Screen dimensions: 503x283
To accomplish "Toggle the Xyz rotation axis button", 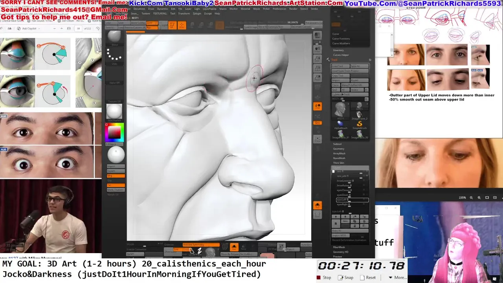I will pos(318,123).
